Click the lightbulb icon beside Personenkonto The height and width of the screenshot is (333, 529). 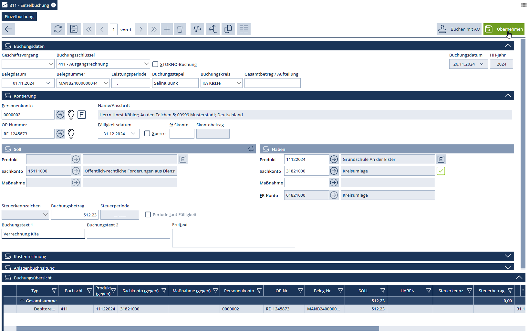coord(71,115)
